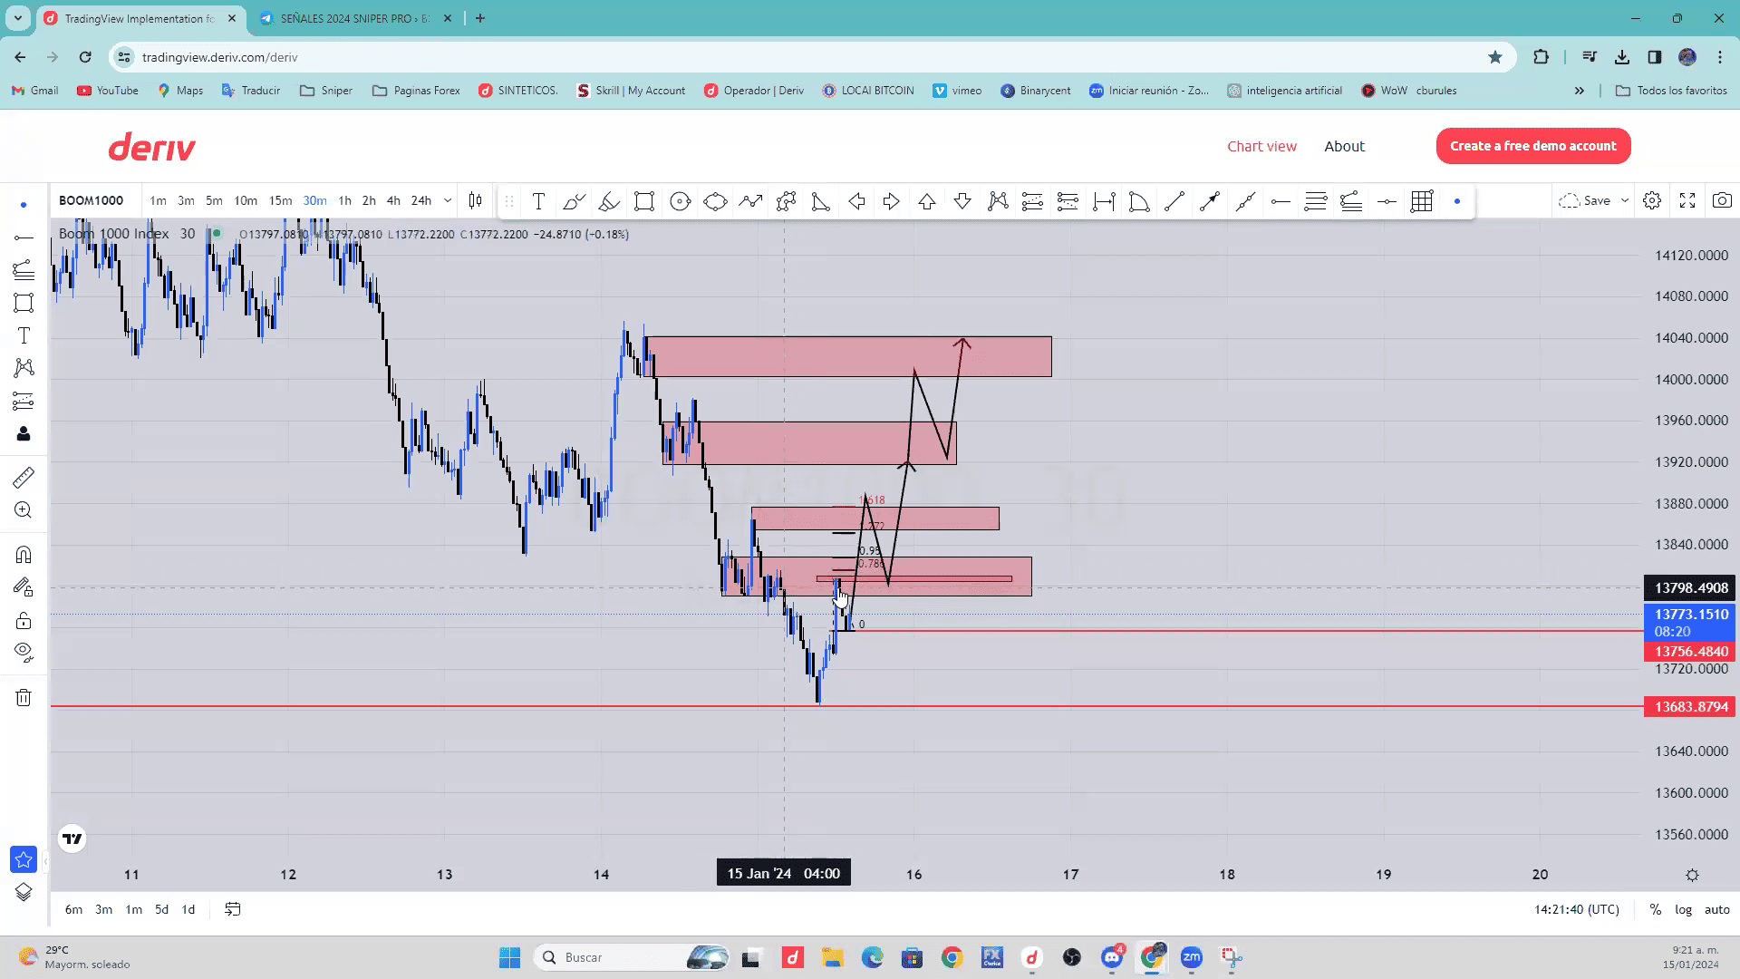Select the Rectangle shape tool in the top toolbar

point(644,201)
